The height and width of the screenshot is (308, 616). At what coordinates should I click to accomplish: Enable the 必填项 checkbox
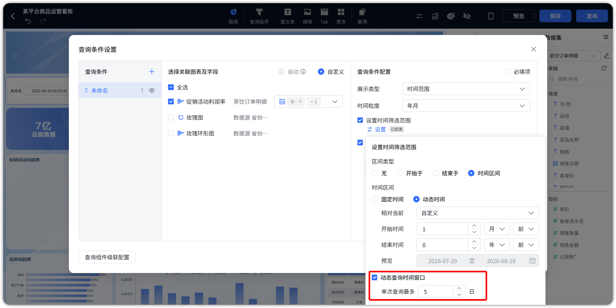pyautogui.click(x=508, y=72)
